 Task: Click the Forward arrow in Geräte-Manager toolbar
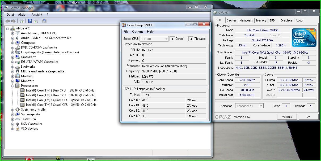pyautogui.click(x=13, y=21)
